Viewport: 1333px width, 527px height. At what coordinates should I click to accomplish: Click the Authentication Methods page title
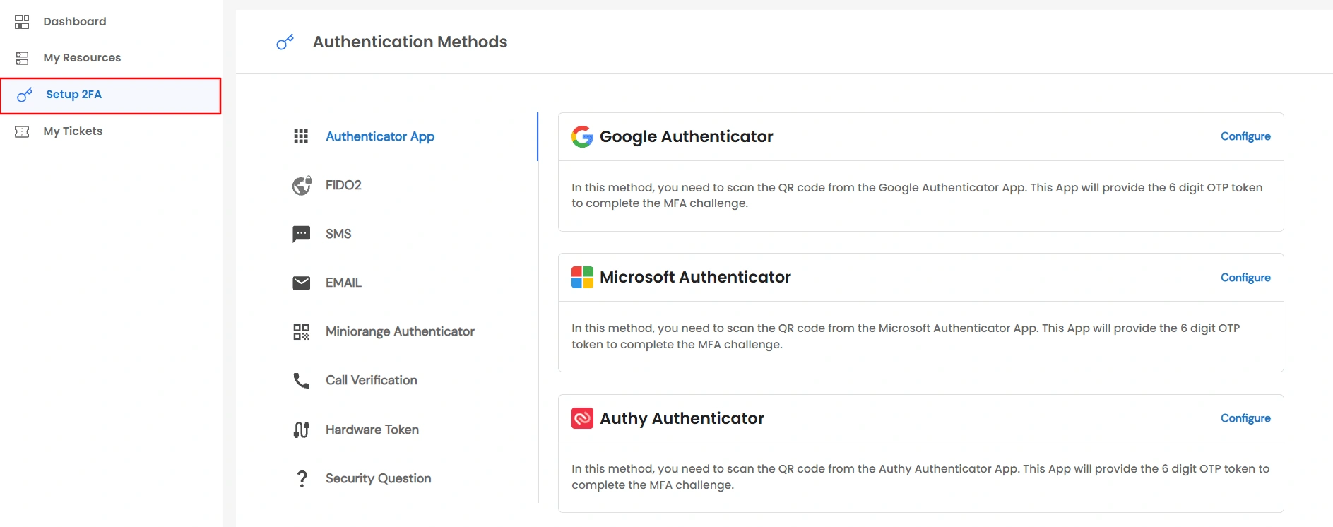tap(410, 42)
